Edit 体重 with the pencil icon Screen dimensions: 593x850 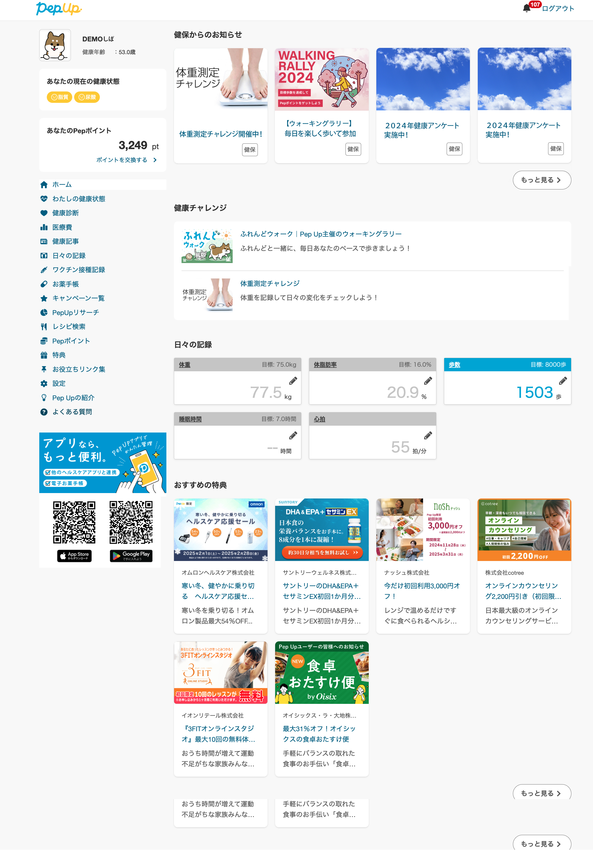(293, 380)
